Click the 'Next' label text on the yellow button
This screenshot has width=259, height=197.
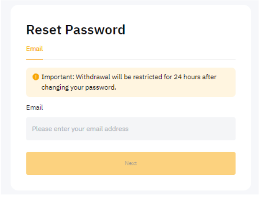(x=130, y=163)
